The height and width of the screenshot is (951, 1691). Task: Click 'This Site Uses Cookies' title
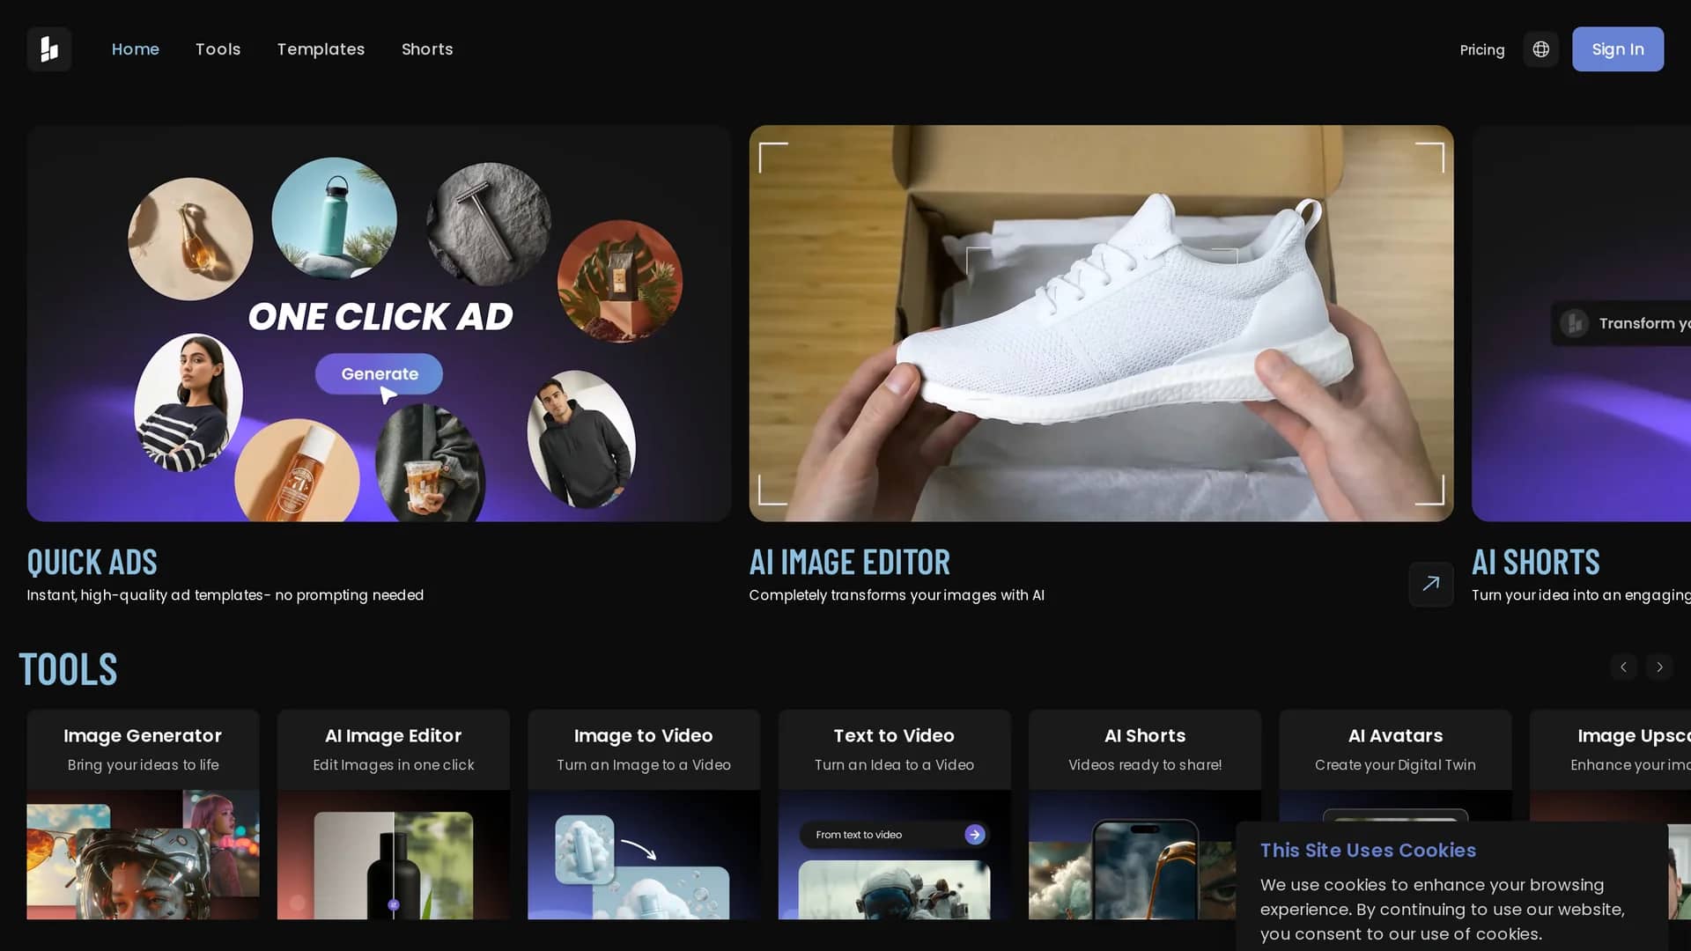pyautogui.click(x=1368, y=851)
